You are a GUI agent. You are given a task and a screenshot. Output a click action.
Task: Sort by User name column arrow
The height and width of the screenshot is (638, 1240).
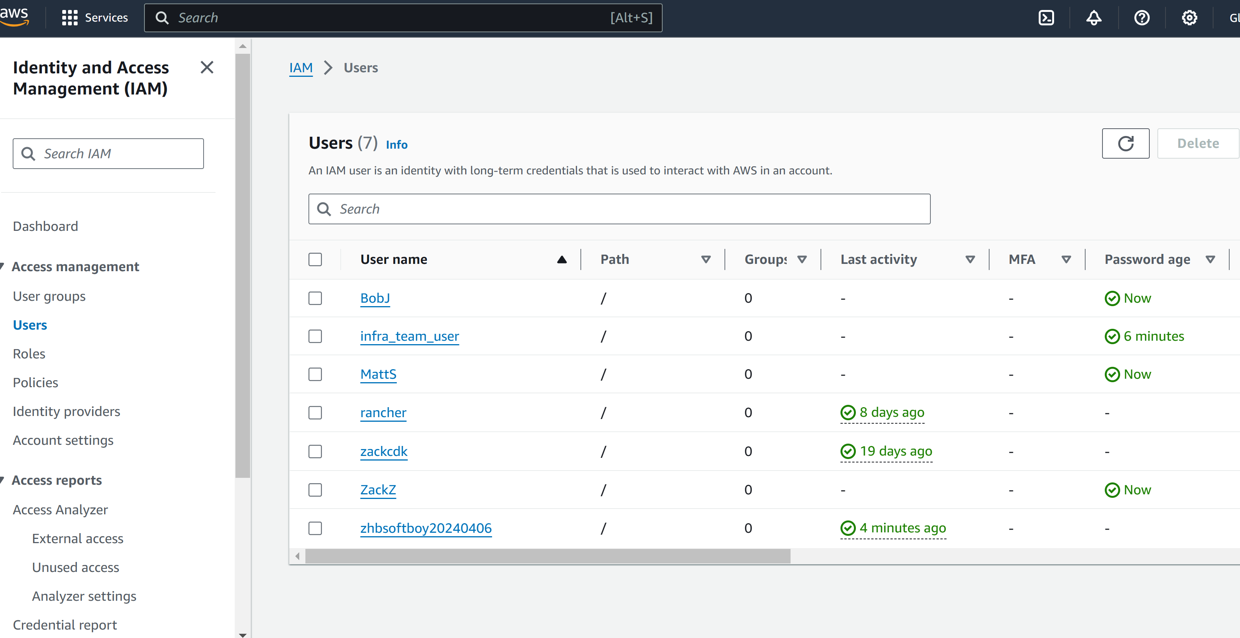(562, 260)
